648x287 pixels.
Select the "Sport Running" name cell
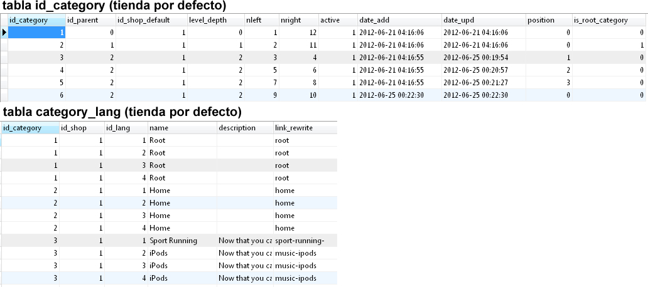pos(181,241)
